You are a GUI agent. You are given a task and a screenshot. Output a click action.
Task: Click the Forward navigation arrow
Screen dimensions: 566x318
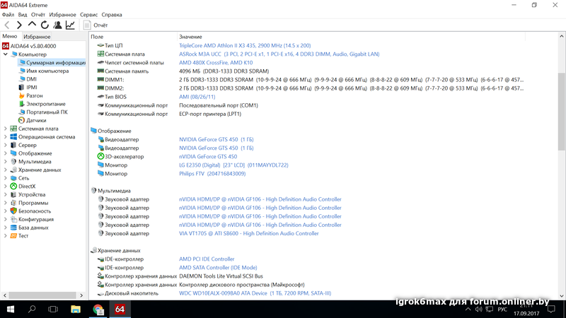[x=19, y=25]
